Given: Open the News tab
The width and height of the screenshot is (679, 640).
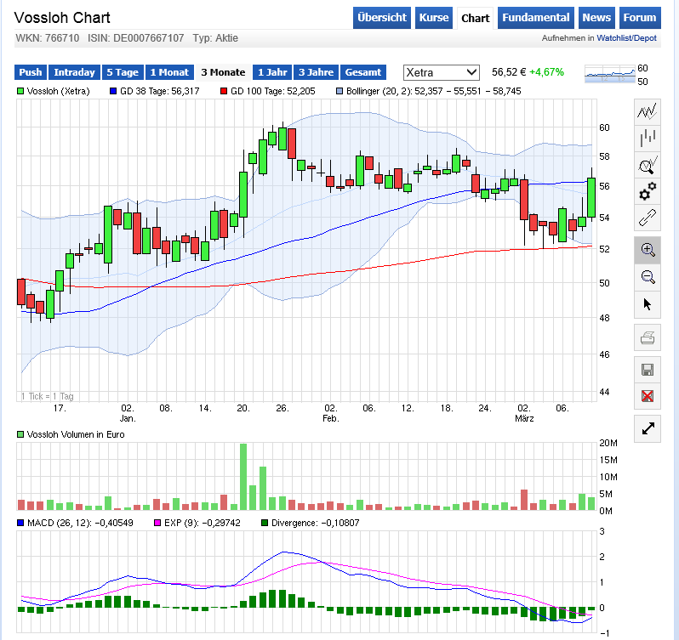Looking at the screenshot, I should point(596,18).
